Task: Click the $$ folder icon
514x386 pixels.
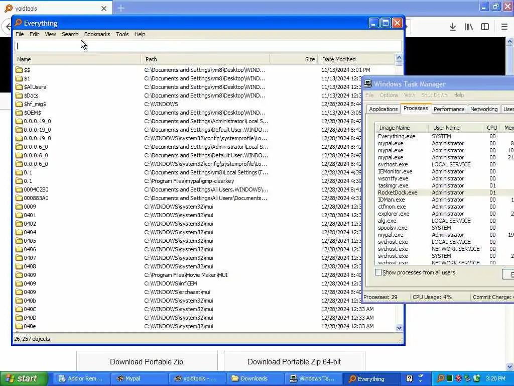Action: pos(19,69)
